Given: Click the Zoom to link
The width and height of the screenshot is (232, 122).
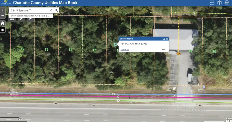Looking at the screenshot, I should pyautogui.click(x=125, y=50).
